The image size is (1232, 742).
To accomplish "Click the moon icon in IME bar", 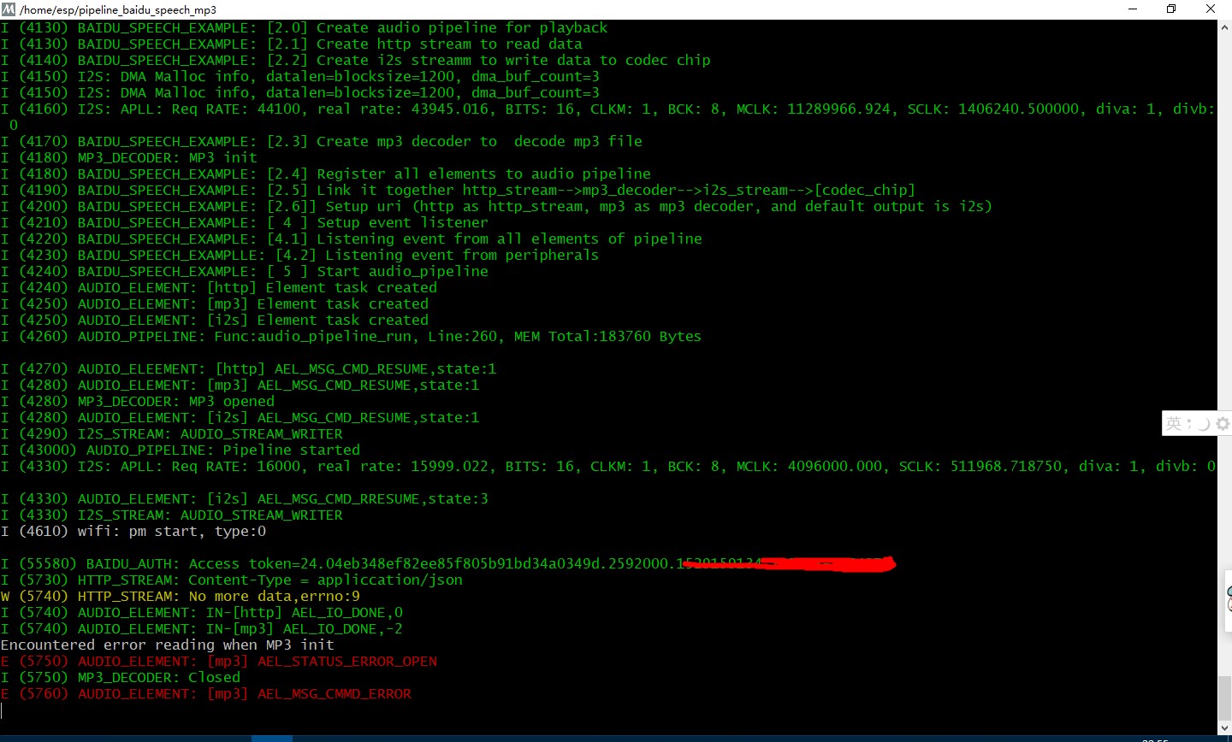I will point(1204,423).
